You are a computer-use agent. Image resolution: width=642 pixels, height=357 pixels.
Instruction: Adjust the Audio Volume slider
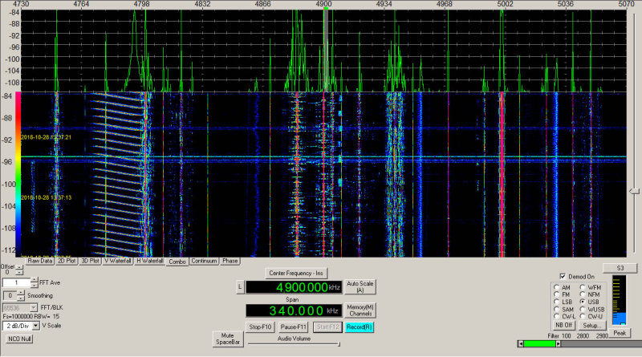294,344
